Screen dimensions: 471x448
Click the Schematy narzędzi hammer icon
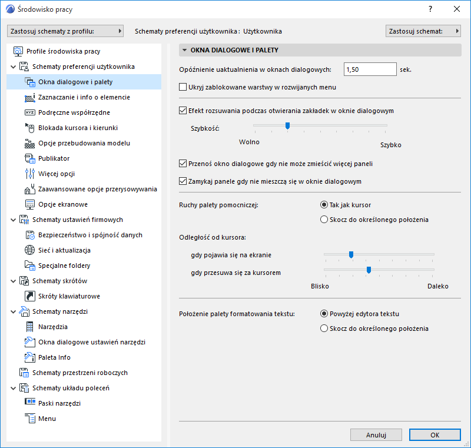tap(24, 311)
